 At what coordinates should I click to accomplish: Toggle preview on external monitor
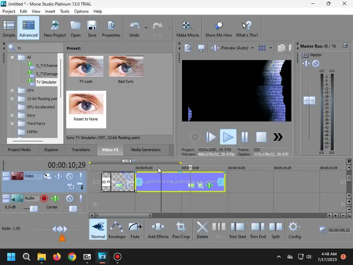201,48
